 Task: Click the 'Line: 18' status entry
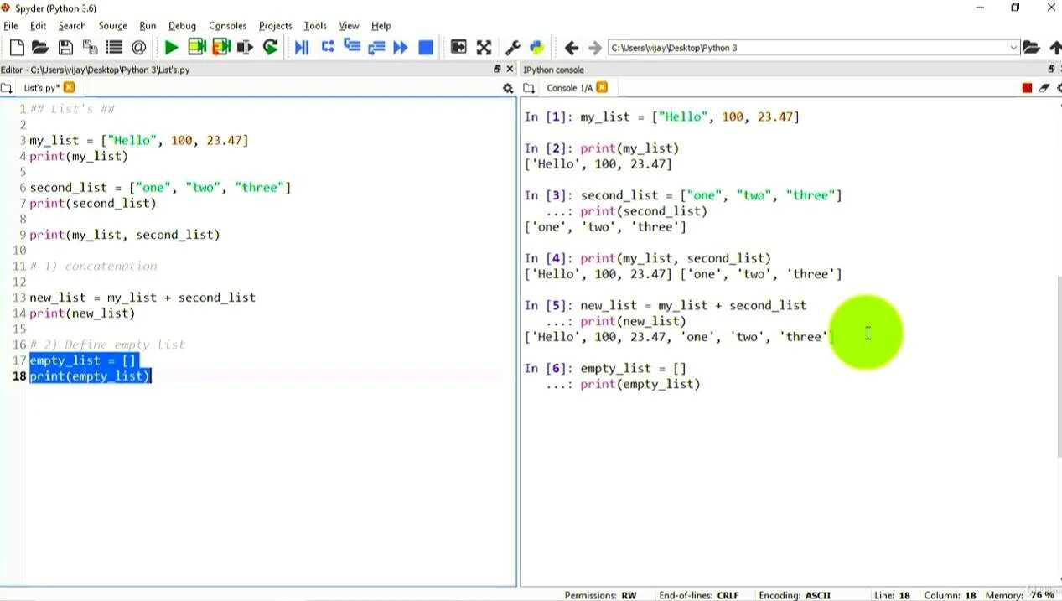(892, 595)
